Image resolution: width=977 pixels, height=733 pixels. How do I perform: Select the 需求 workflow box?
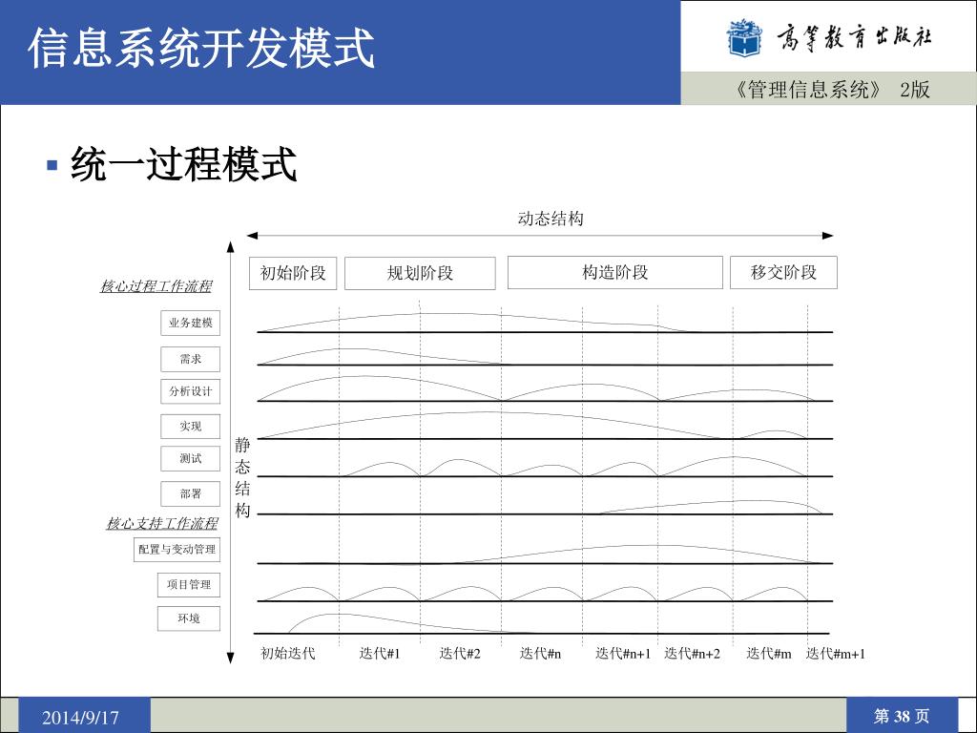coord(191,359)
